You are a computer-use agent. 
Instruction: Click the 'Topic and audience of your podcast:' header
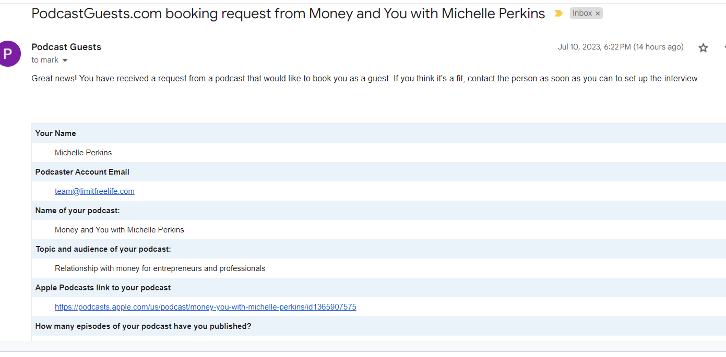[x=103, y=249]
